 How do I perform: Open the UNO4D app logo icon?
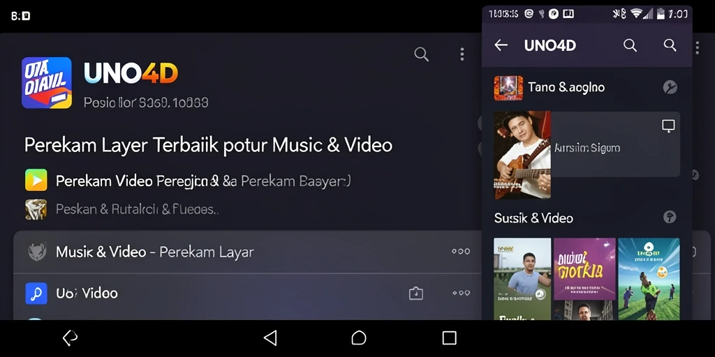tap(47, 82)
